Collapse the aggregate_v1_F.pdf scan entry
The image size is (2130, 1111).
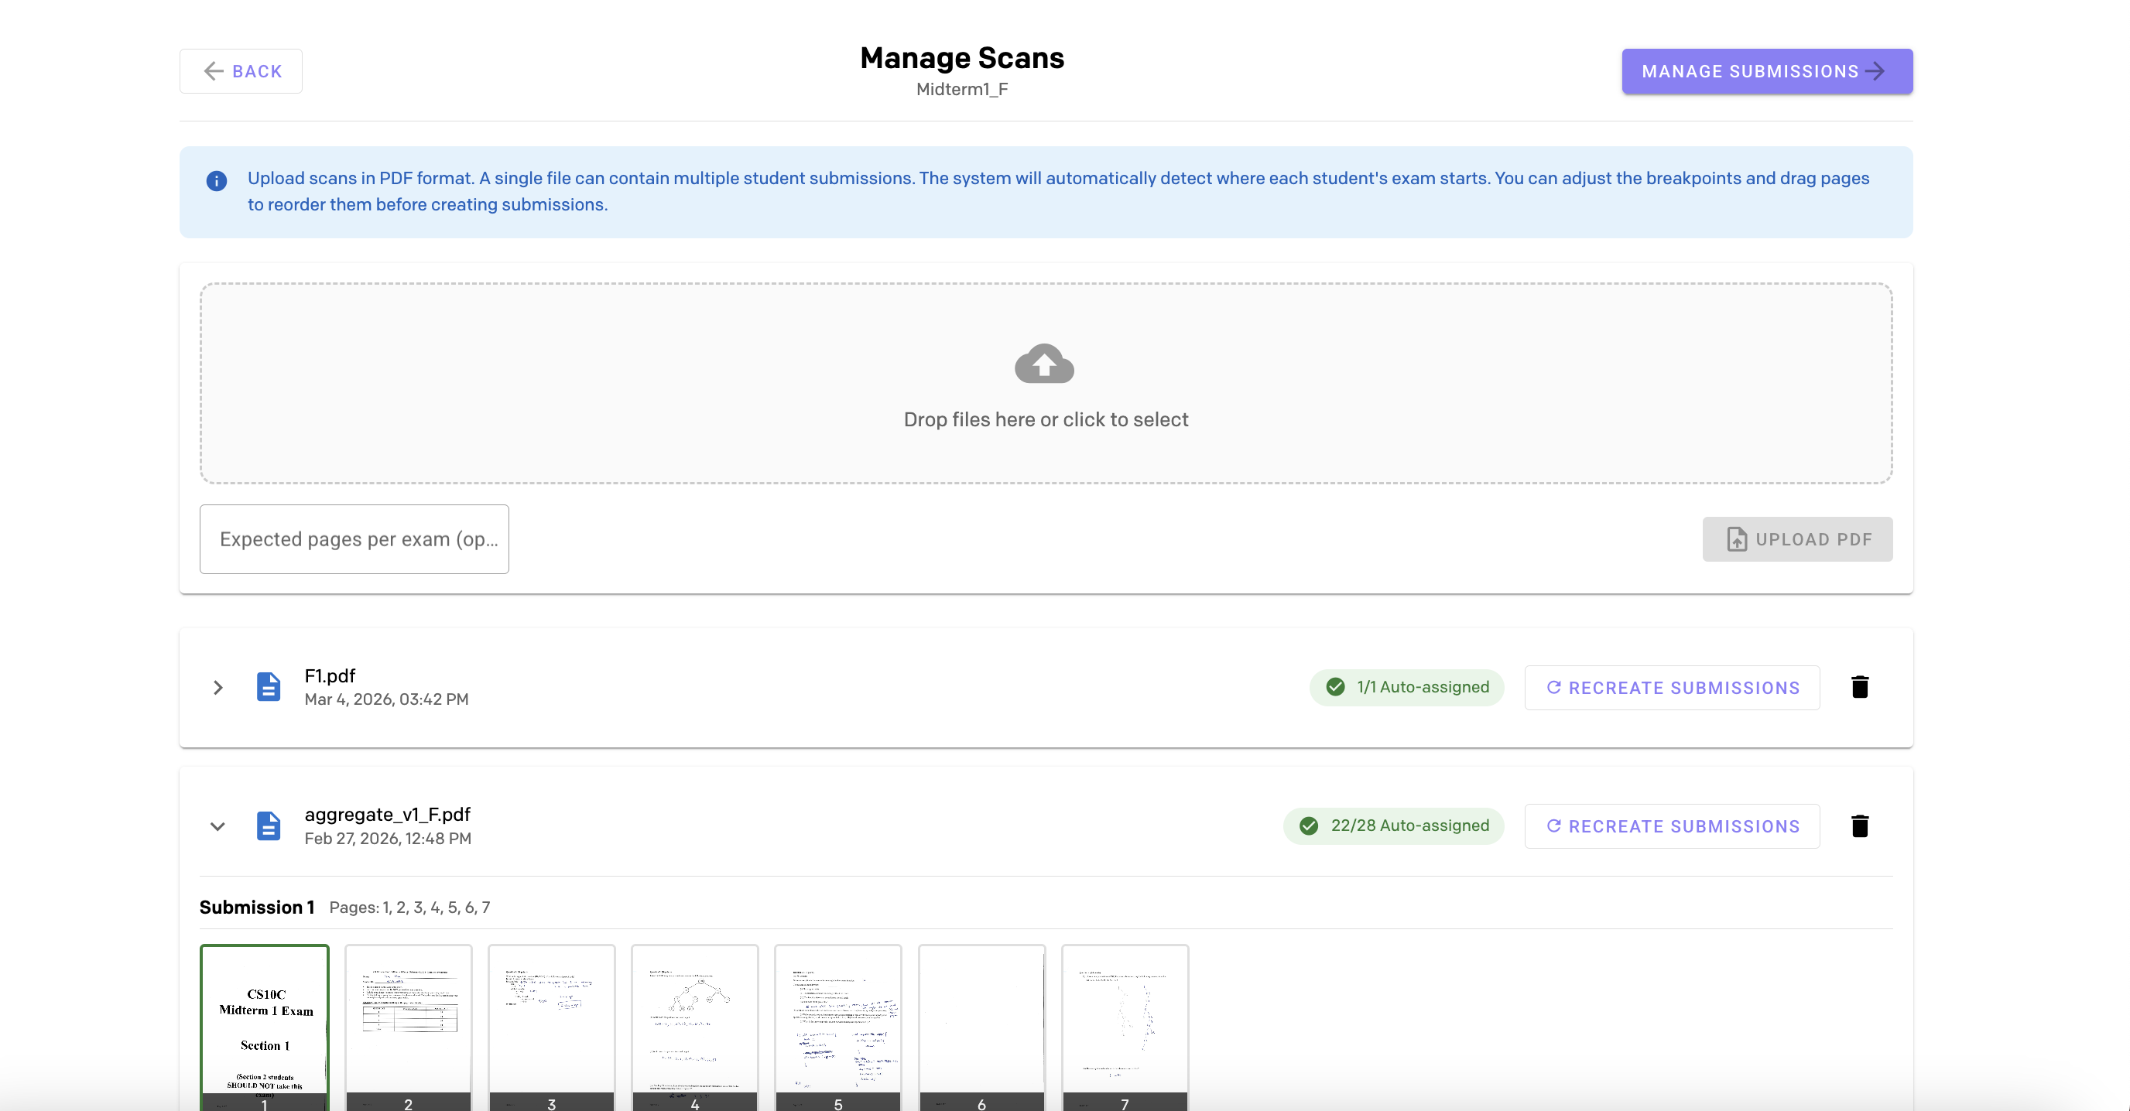217,826
